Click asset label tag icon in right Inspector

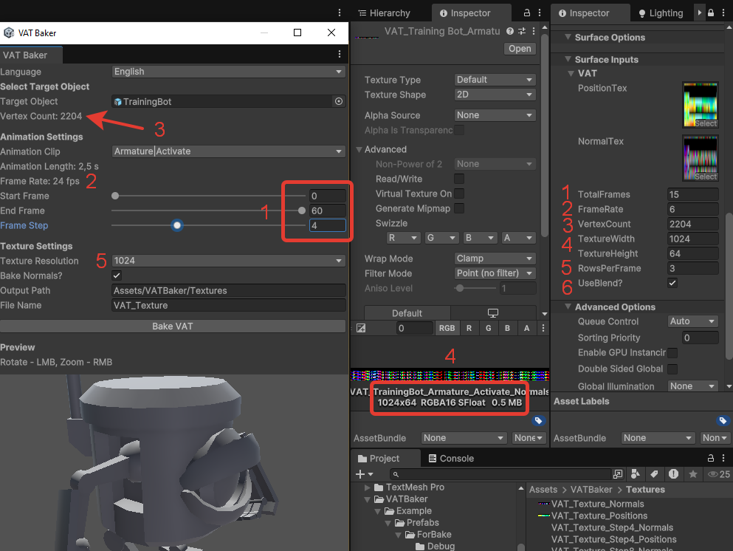click(723, 420)
